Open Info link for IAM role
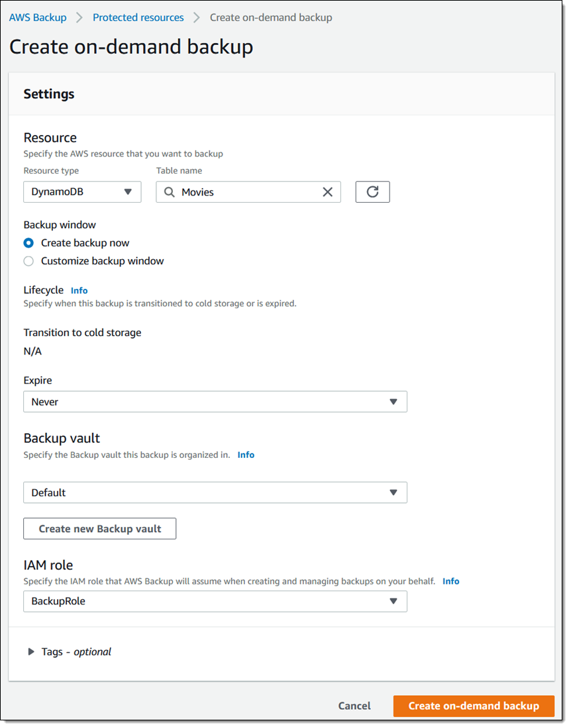The width and height of the screenshot is (569, 727). click(451, 581)
